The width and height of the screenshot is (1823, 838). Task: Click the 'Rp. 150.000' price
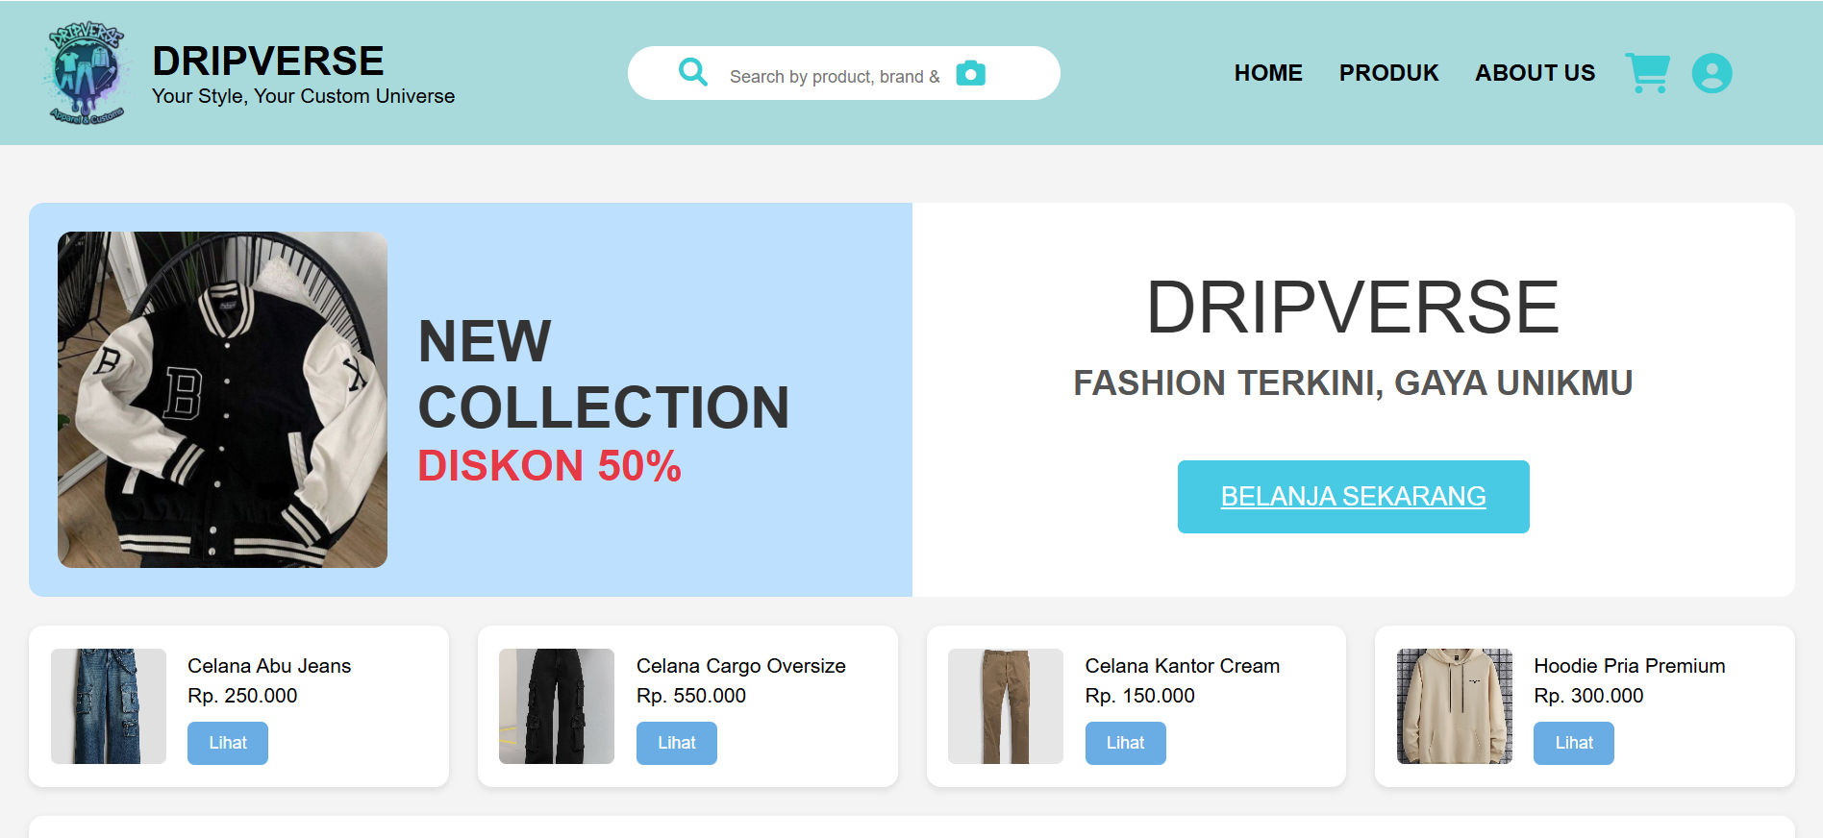[x=1140, y=696]
